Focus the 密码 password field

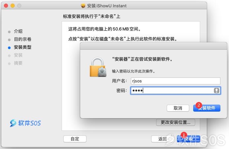pyautogui.click(x=176, y=90)
